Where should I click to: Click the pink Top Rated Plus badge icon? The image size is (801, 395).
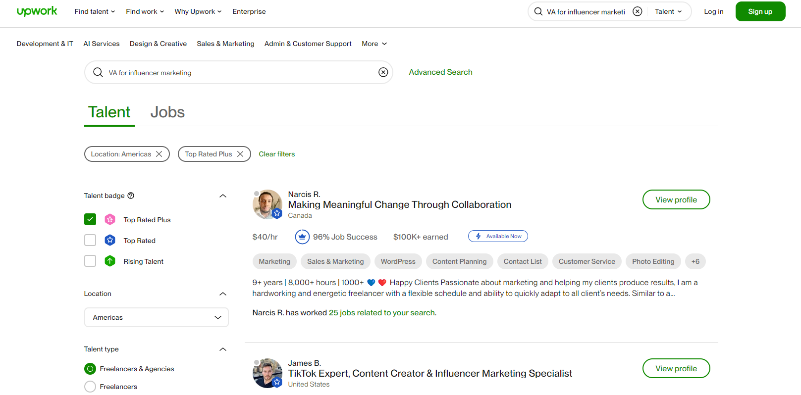coord(110,219)
